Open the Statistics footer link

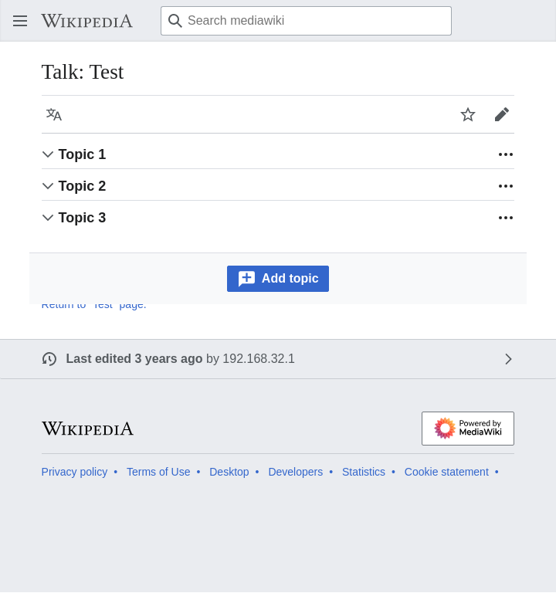pos(364,472)
